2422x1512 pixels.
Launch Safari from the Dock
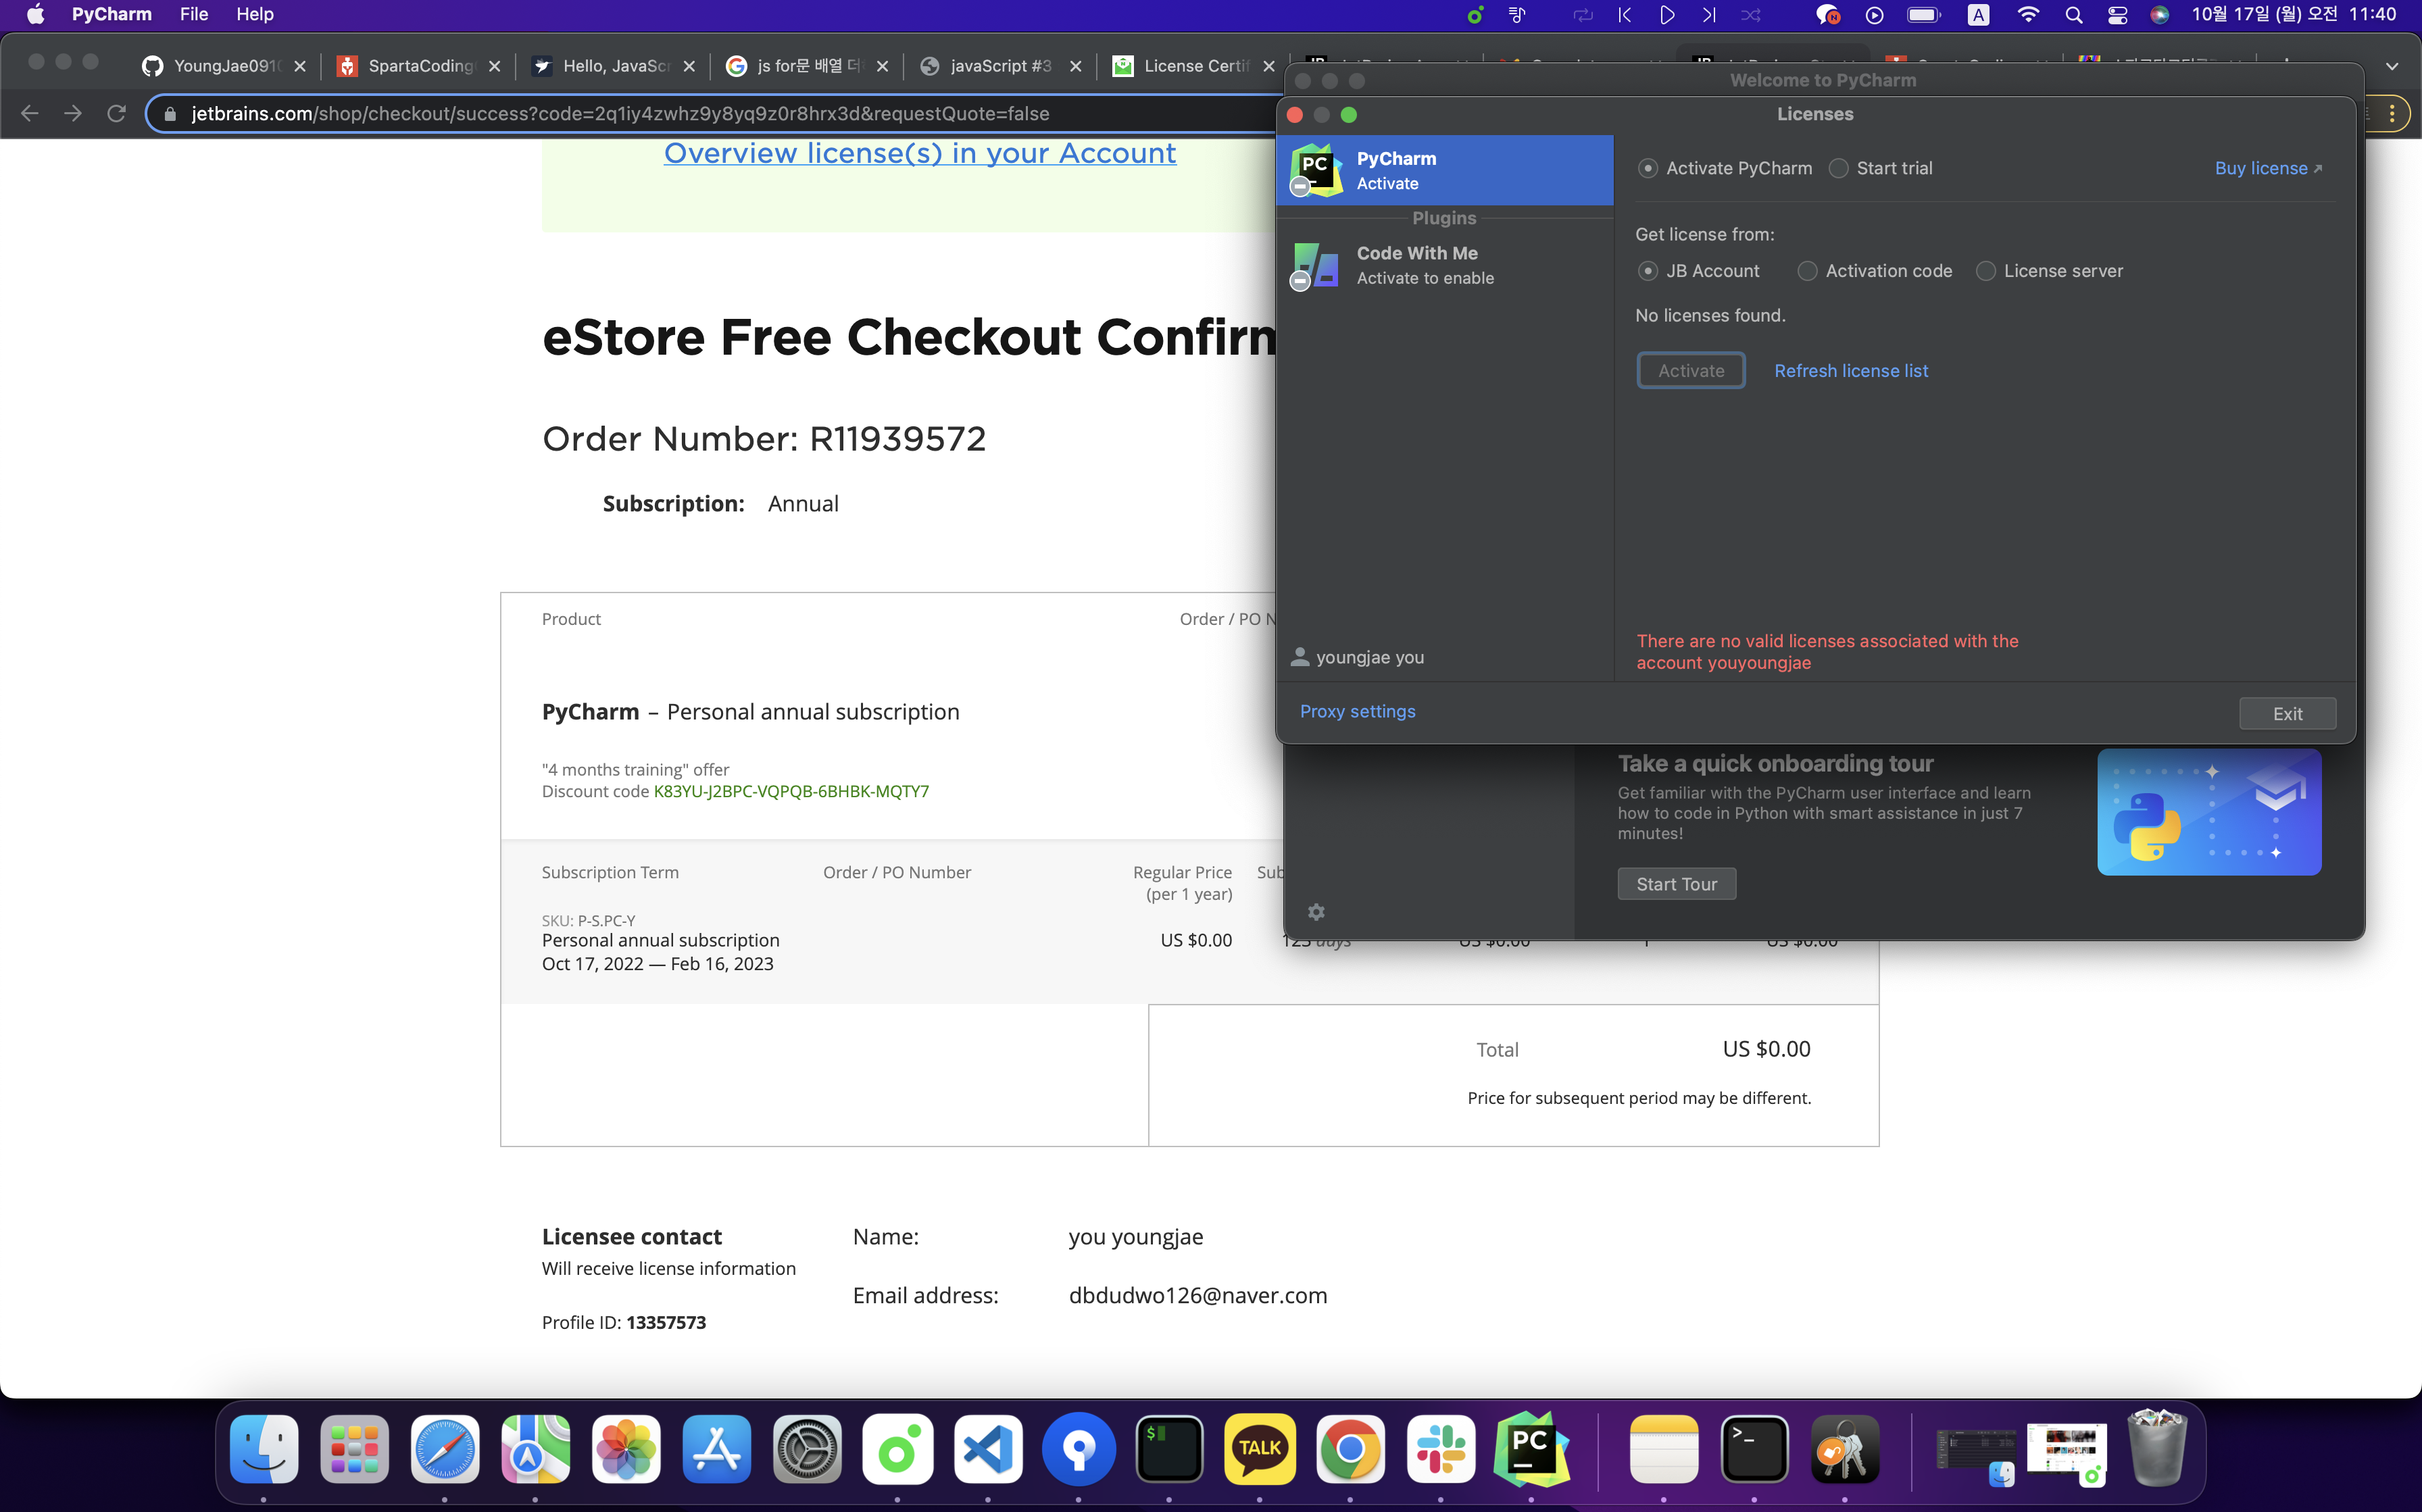tap(445, 1449)
